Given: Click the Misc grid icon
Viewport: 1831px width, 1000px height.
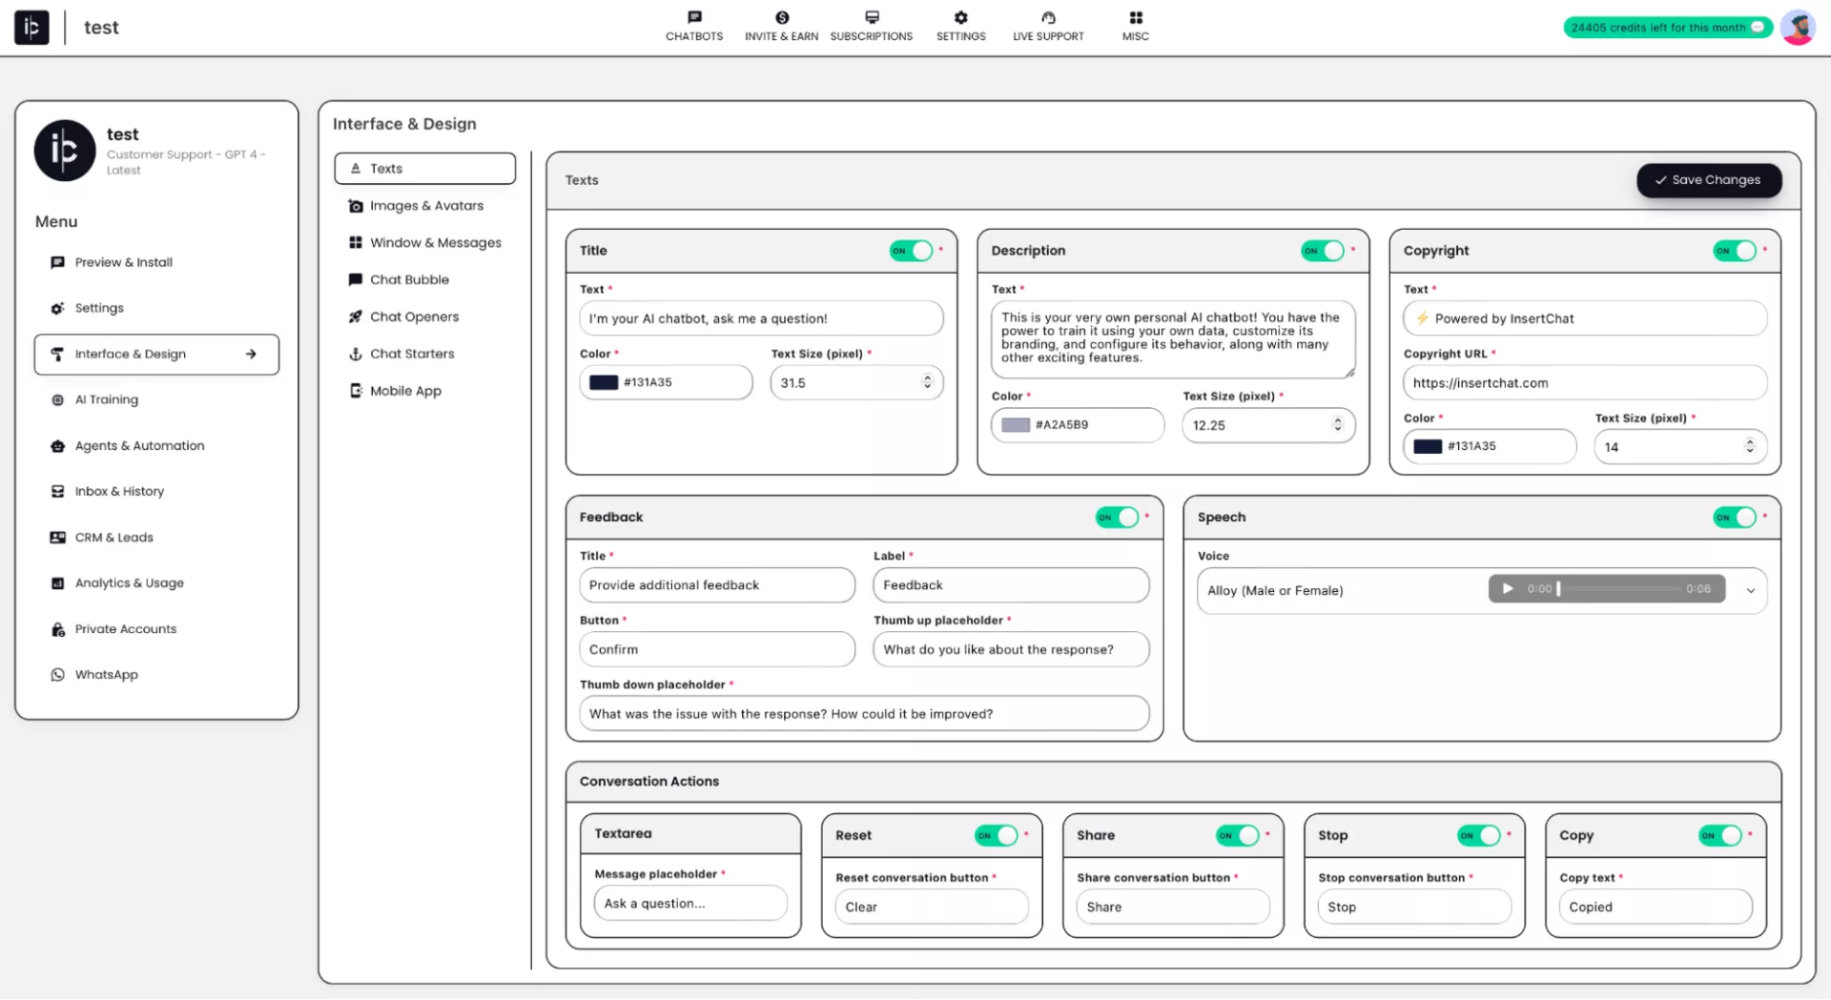Looking at the screenshot, I should (x=1135, y=17).
